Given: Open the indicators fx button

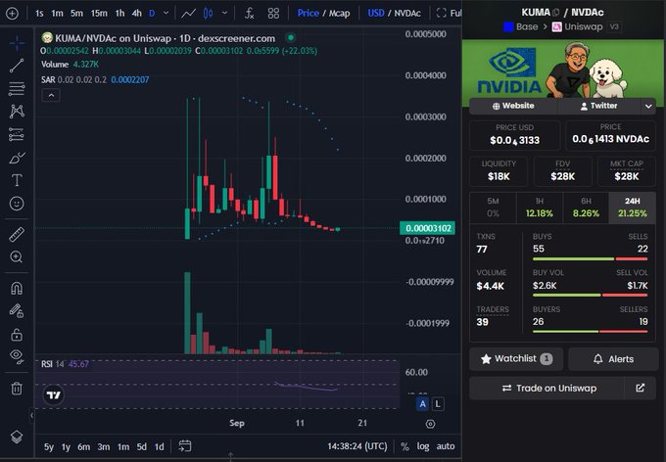Looking at the screenshot, I should click(x=250, y=13).
